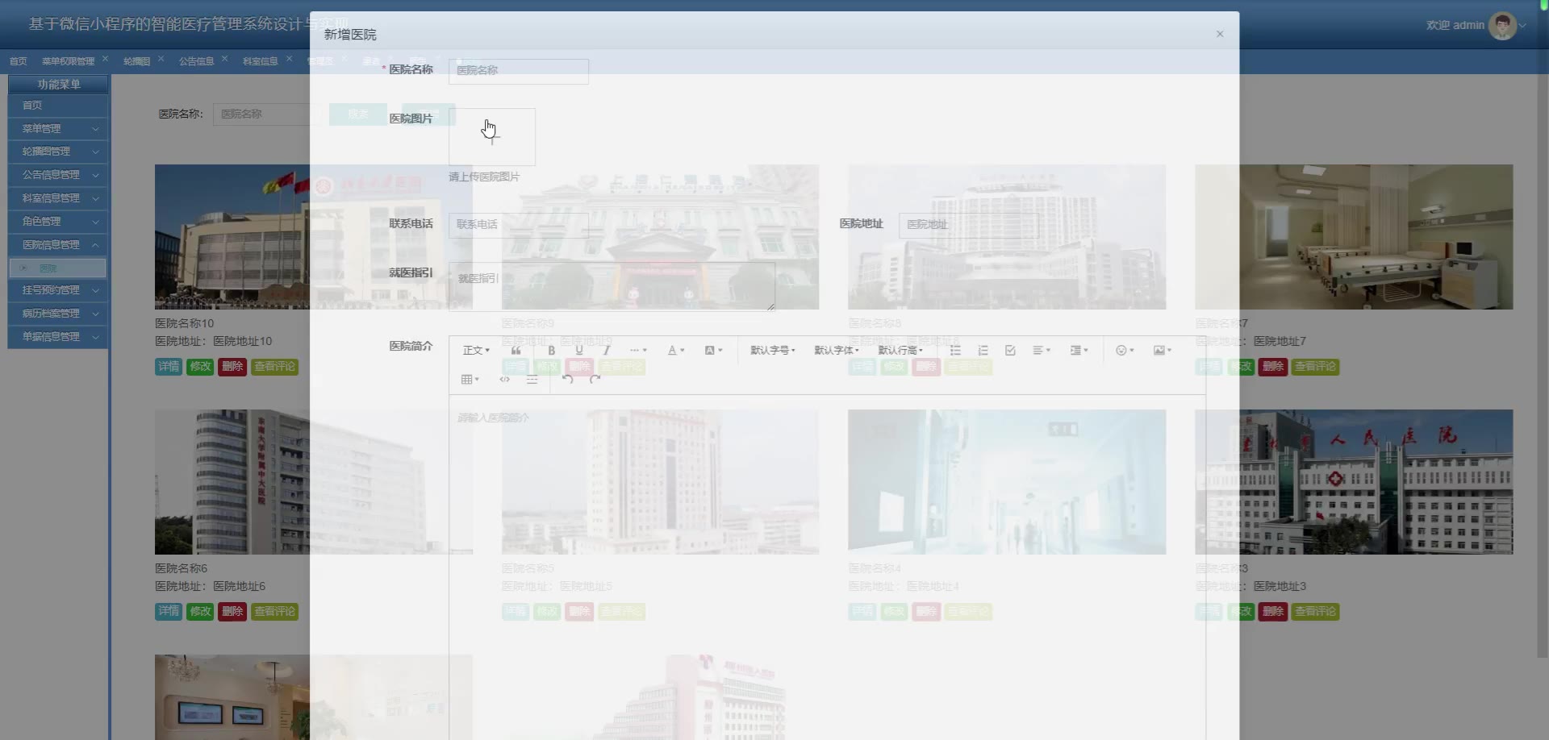
Task: Insert a todo checkbox list
Action: point(1010,351)
